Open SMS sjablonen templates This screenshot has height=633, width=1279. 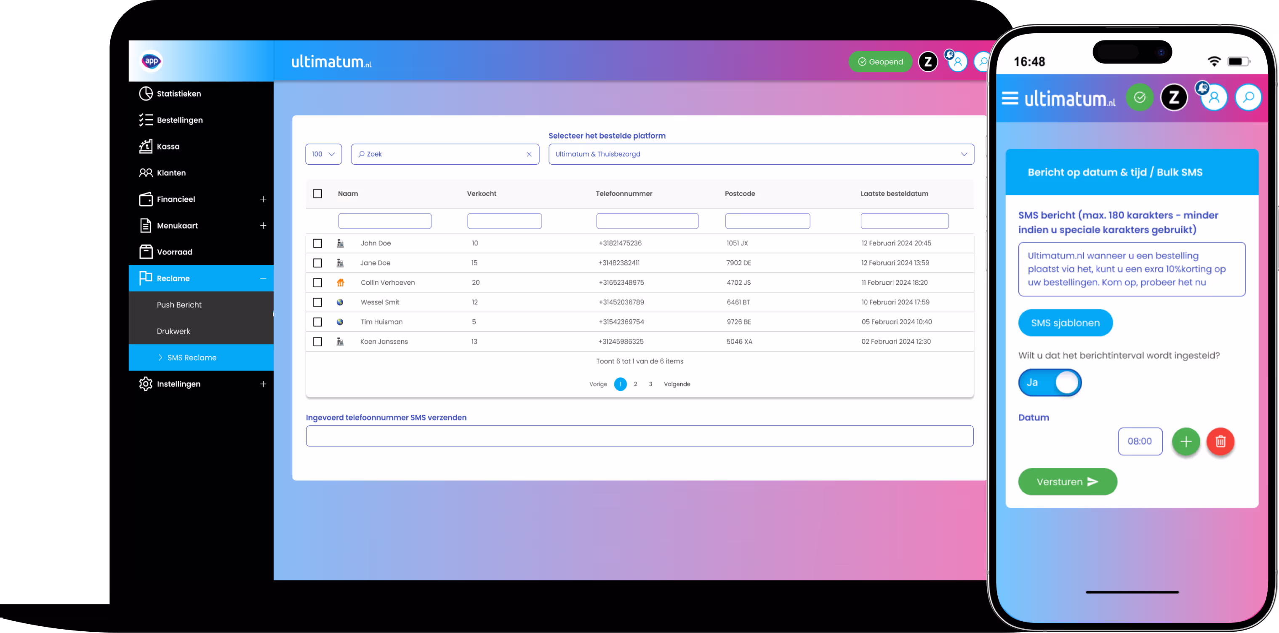(x=1065, y=323)
